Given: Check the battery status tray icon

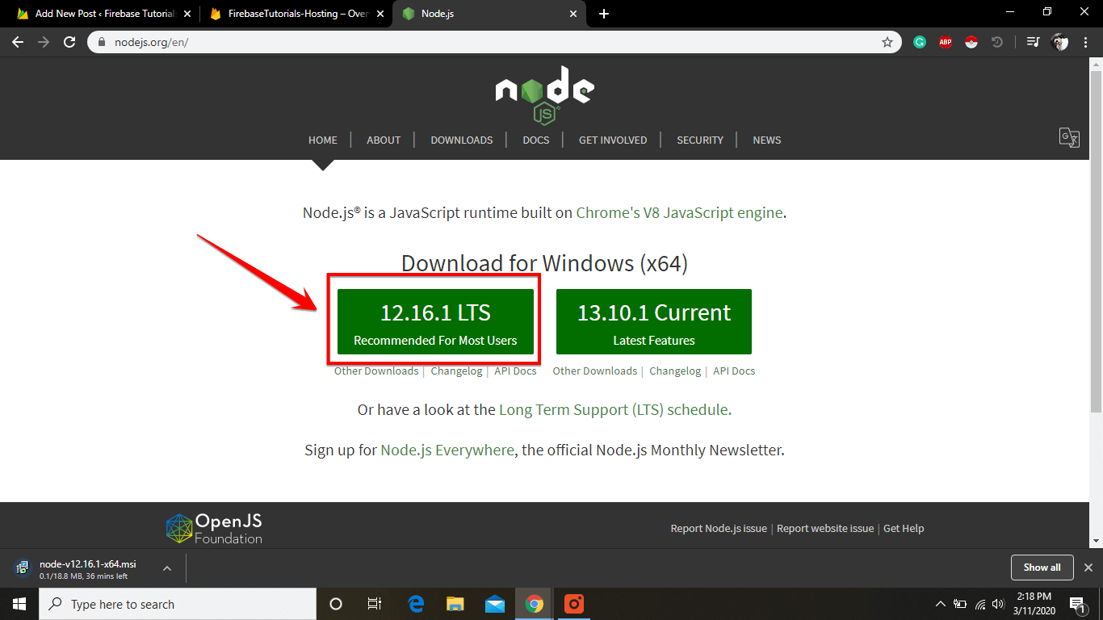Looking at the screenshot, I should tap(960, 604).
